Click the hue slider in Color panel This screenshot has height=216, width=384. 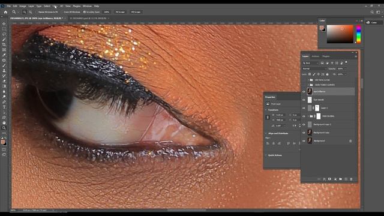[x=359, y=34]
